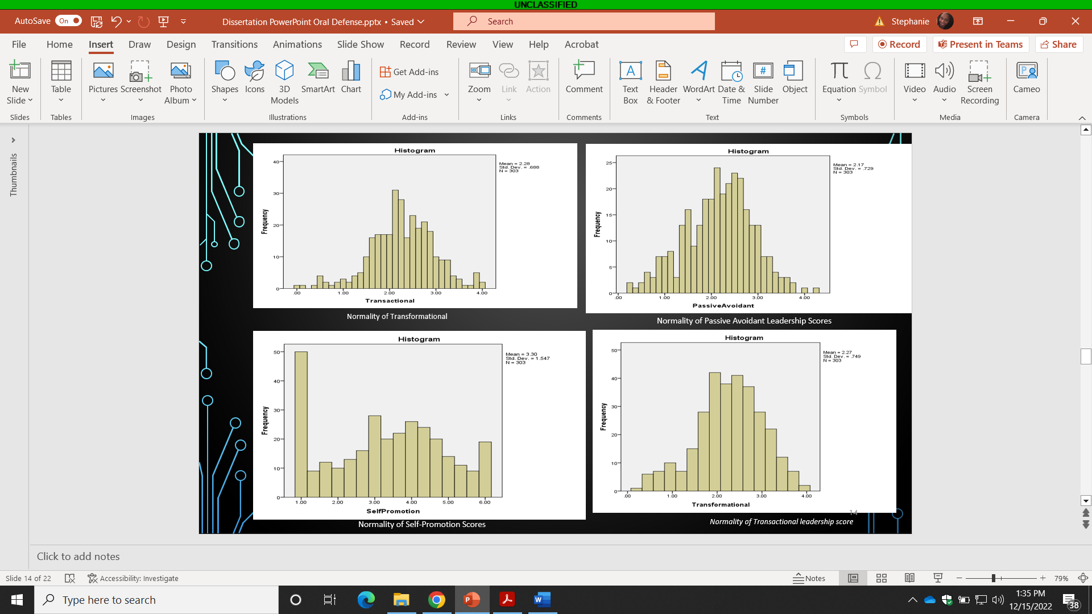Open Slide Sorter view from status bar
The width and height of the screenshot is (1092, 614).
coord(881,578)
